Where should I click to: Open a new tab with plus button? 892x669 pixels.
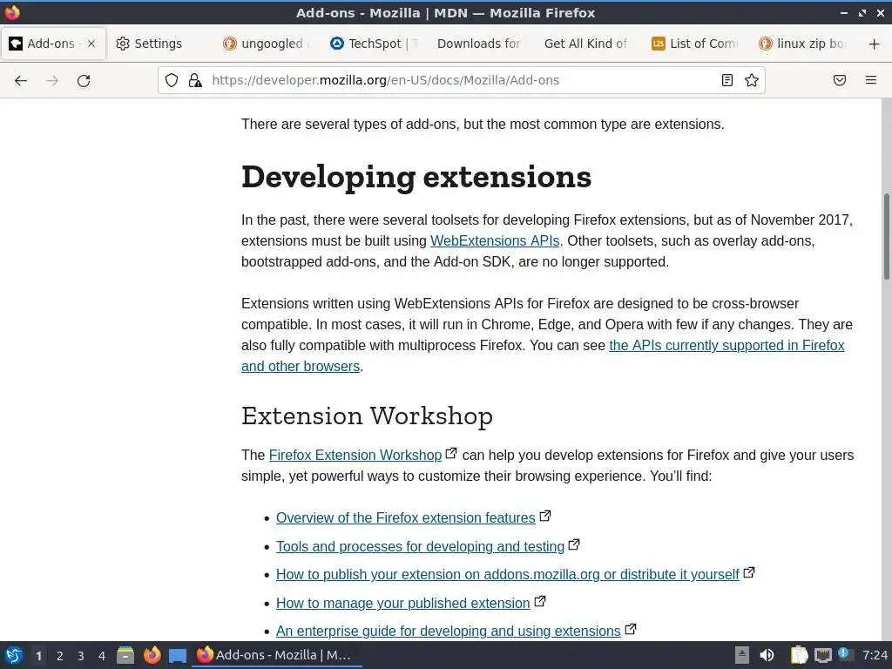pyautogui.click(x=875, y=44)
